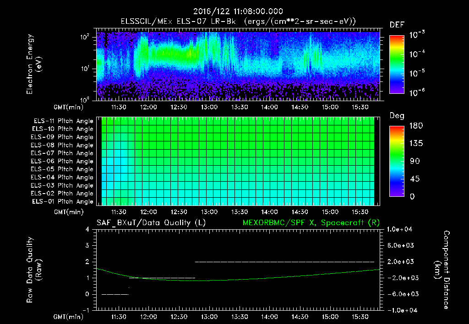
Task: Click the Electron Energy (eV) axis label
Action: tap(34, 64)
